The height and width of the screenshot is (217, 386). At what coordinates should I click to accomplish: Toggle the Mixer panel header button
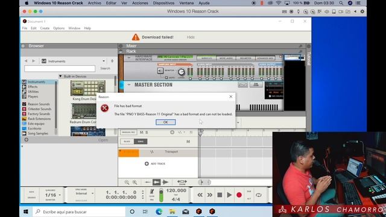pos(121,46)
